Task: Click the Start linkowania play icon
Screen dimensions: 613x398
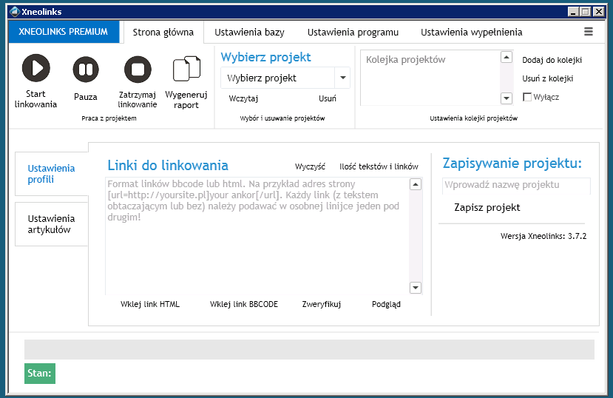Action: [36, 68]
